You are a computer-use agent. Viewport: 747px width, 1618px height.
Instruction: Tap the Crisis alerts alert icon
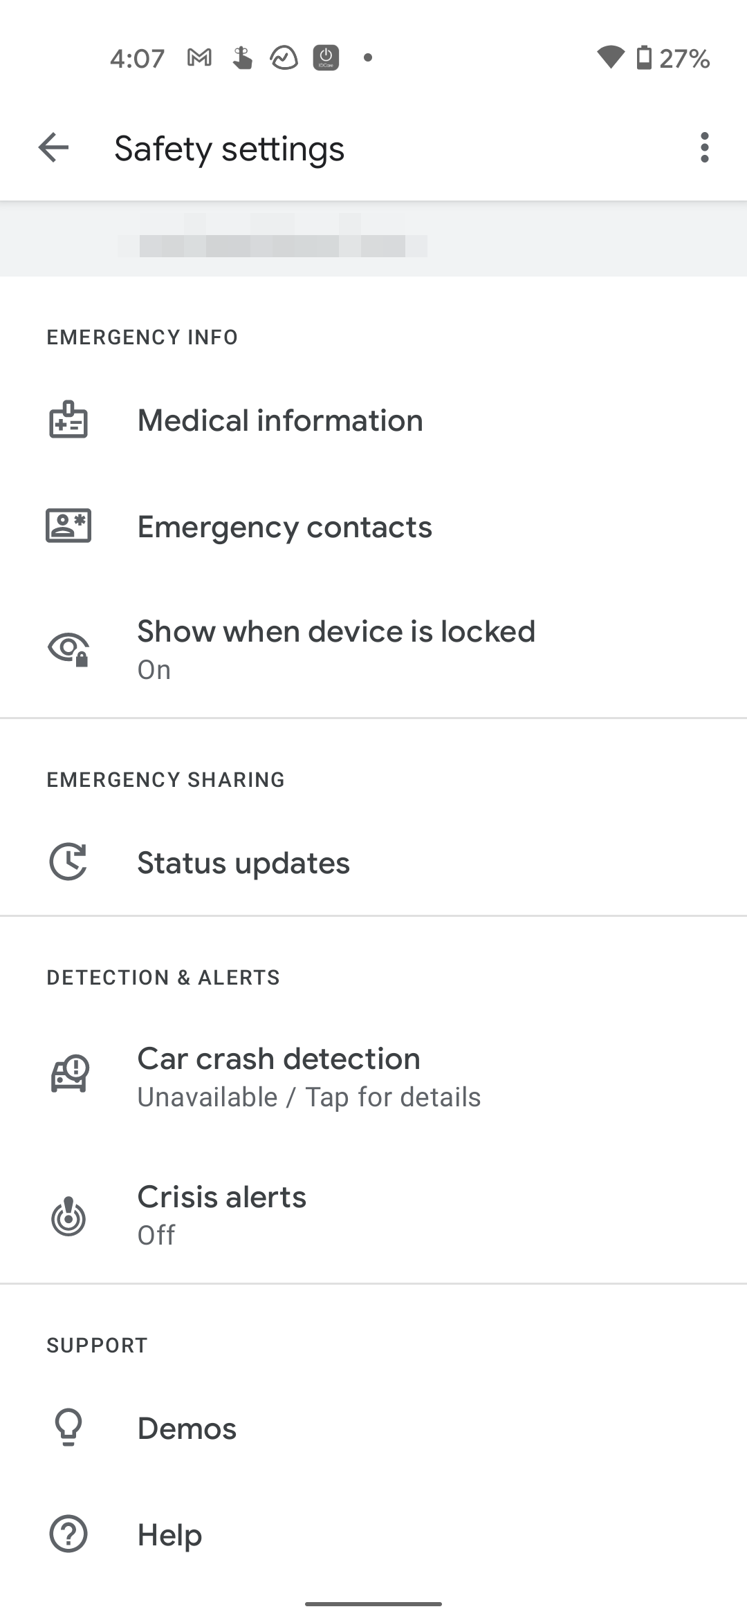(x=68, y=1216)
